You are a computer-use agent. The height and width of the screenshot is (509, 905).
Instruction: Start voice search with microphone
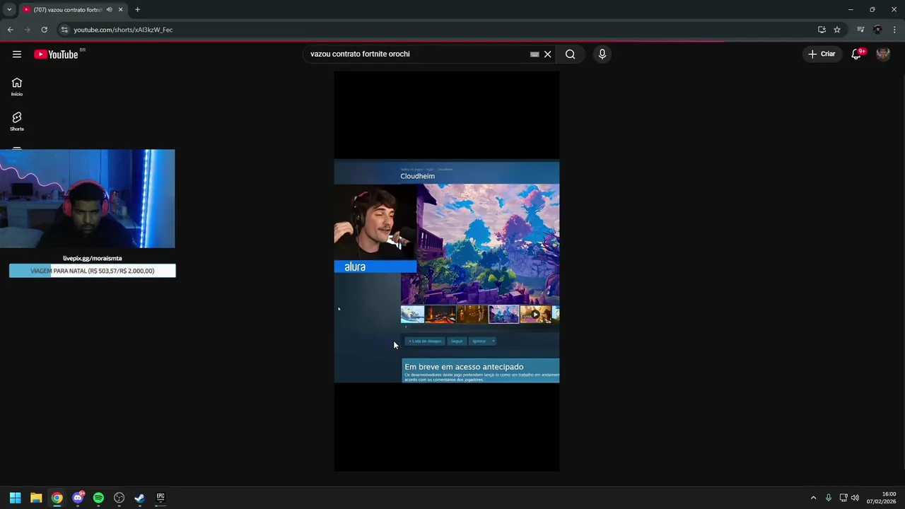tap(602, 54)
